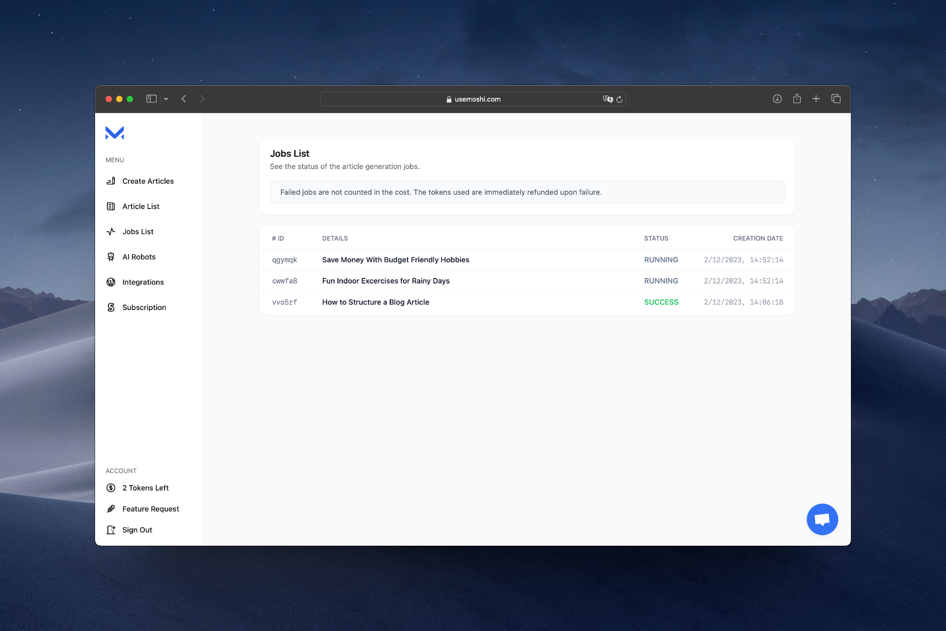Open job 'How to Structure a Blog Article'
The width and height of the screenshot is (946, 631).
point(375,302)
